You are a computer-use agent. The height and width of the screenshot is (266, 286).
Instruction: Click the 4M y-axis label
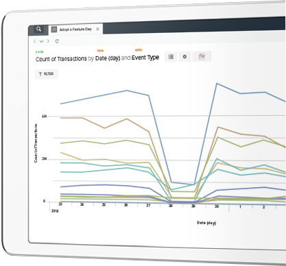click(44, 117)
